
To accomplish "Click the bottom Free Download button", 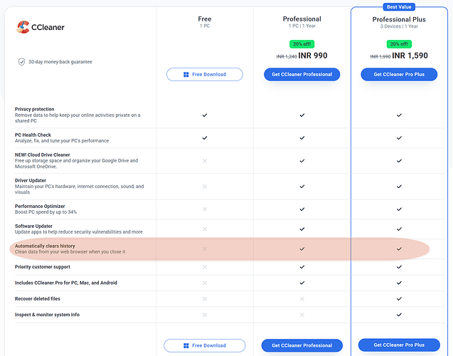I will coord(205,345).
